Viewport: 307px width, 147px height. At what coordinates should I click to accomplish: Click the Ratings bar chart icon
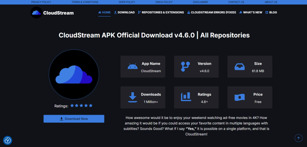(x=186, y=97)
